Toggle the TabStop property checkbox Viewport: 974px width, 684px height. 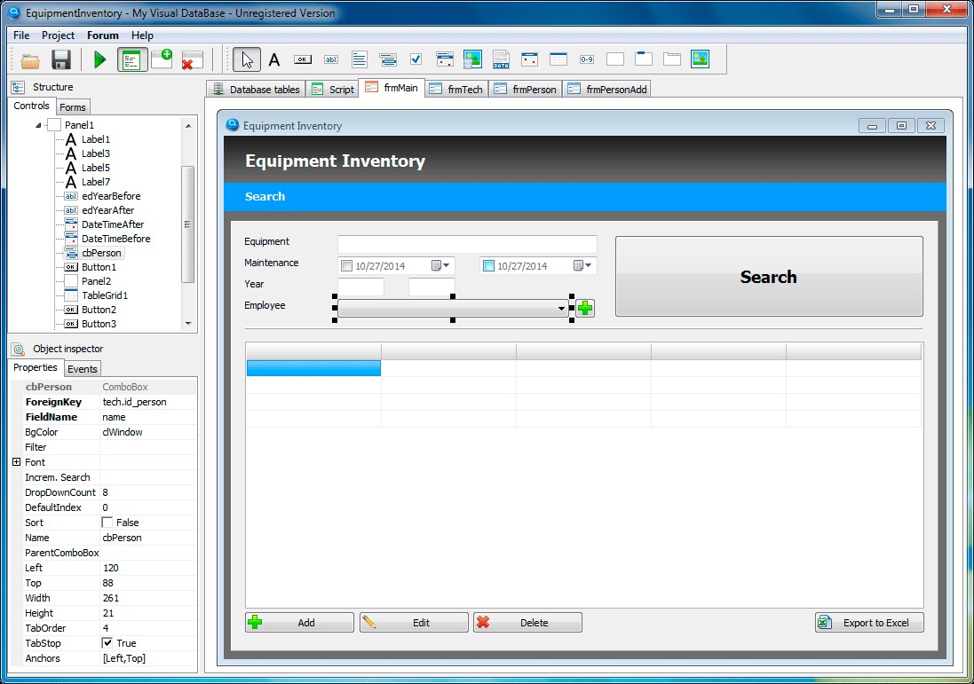pos(107,643)
